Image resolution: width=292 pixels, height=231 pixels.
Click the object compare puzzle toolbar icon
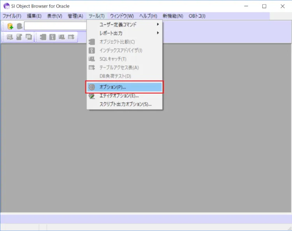click(x=43, y=37)
